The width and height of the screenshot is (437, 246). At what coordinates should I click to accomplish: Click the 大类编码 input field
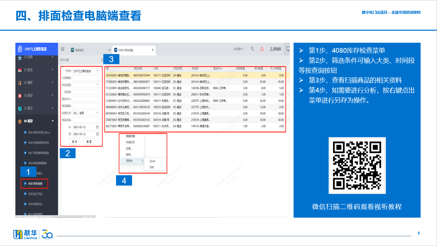pyautogui.click(x=86, y=78)
